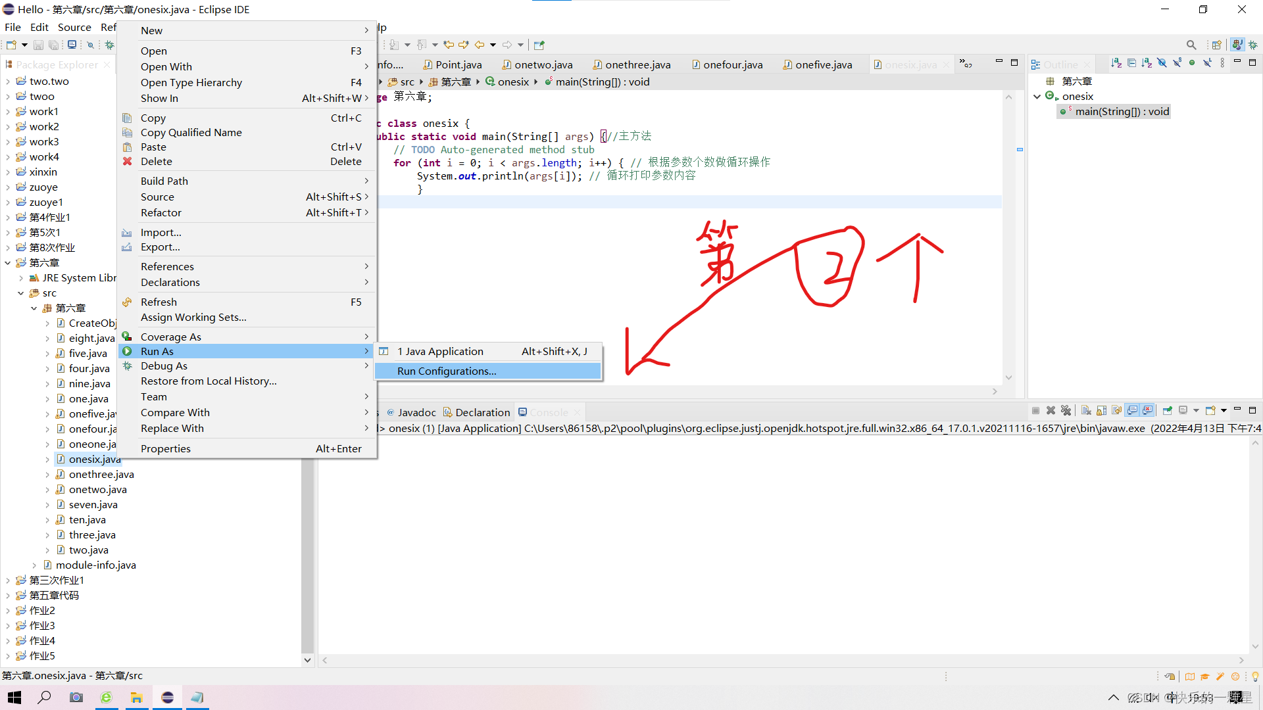The width and height of the screenshot is (1263, 710).
Task: Minimize the Outline view panel
Action: [1237, 62]
